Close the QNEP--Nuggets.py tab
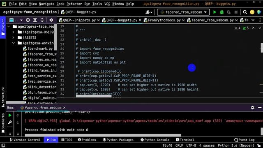 [x=140, y=20]
